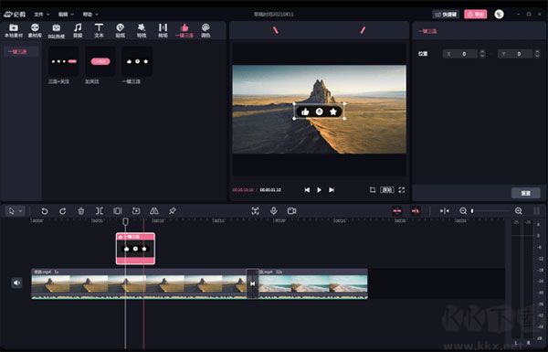The image size is (548, 352).
Task: Open the 编辑 Edit menu
Action: coord(66,15)
